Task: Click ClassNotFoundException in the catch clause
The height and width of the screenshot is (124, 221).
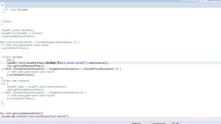Action: (x=99, y=69)
